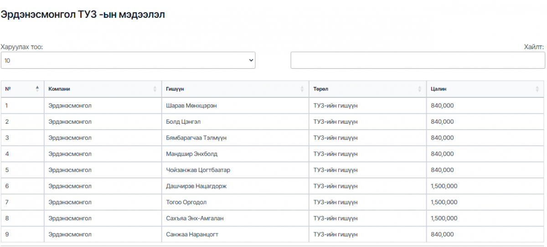Click the Мандшир Энхболд row
Image resolution: width=547 pixels, height=247 pixels.
191,154
